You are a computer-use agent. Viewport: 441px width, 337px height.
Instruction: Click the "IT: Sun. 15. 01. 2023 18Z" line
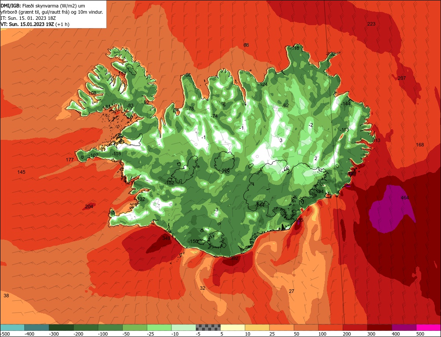click(x=28, y=18)
